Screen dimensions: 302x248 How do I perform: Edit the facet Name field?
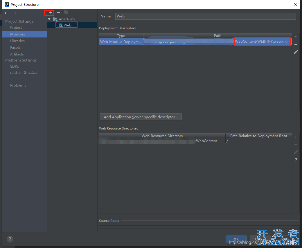[205, 16]
